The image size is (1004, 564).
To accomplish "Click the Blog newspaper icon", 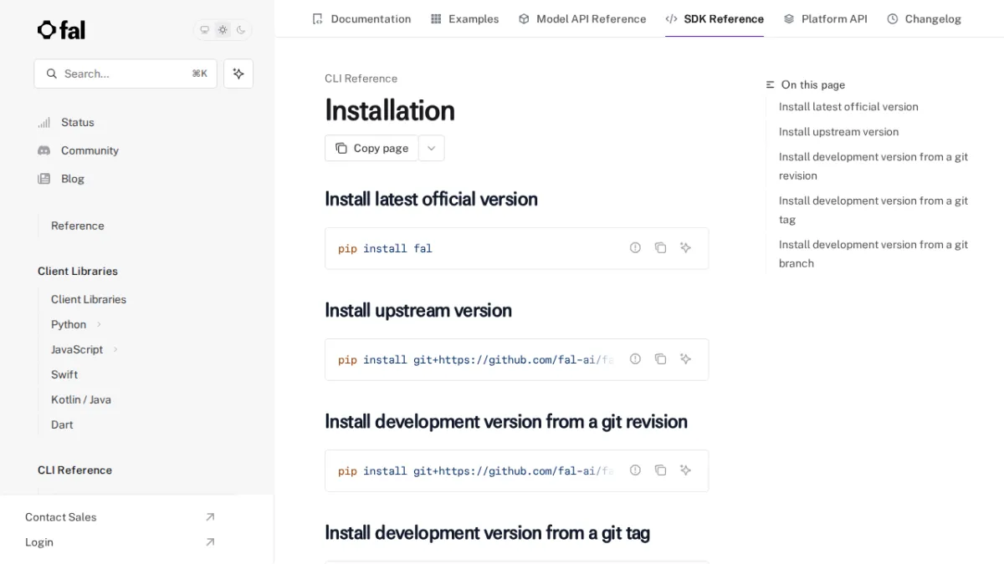I will pyautogui.click(x=44, y=179).
